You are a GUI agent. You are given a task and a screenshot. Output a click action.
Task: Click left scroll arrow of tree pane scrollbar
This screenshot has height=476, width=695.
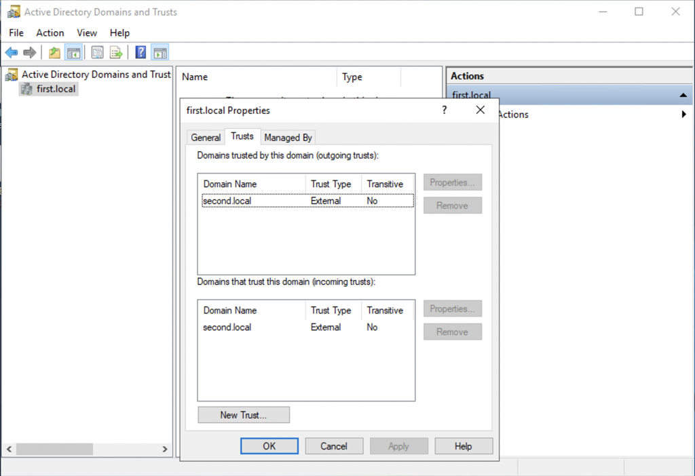10,449
